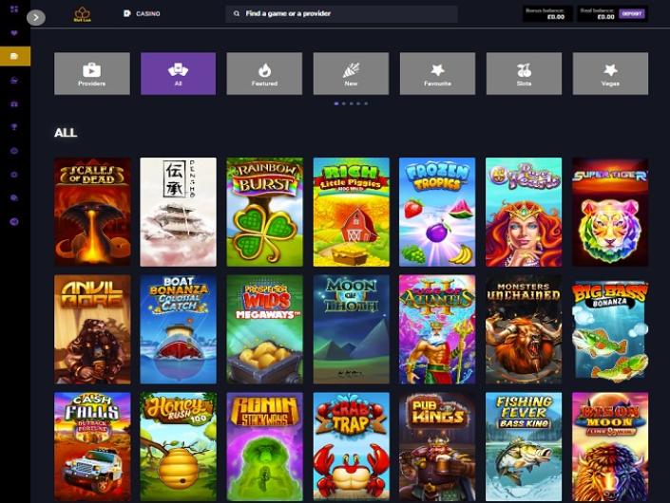Select the All category tile
Viewport: 670px width, 503px height.
(x=178, y=73)
